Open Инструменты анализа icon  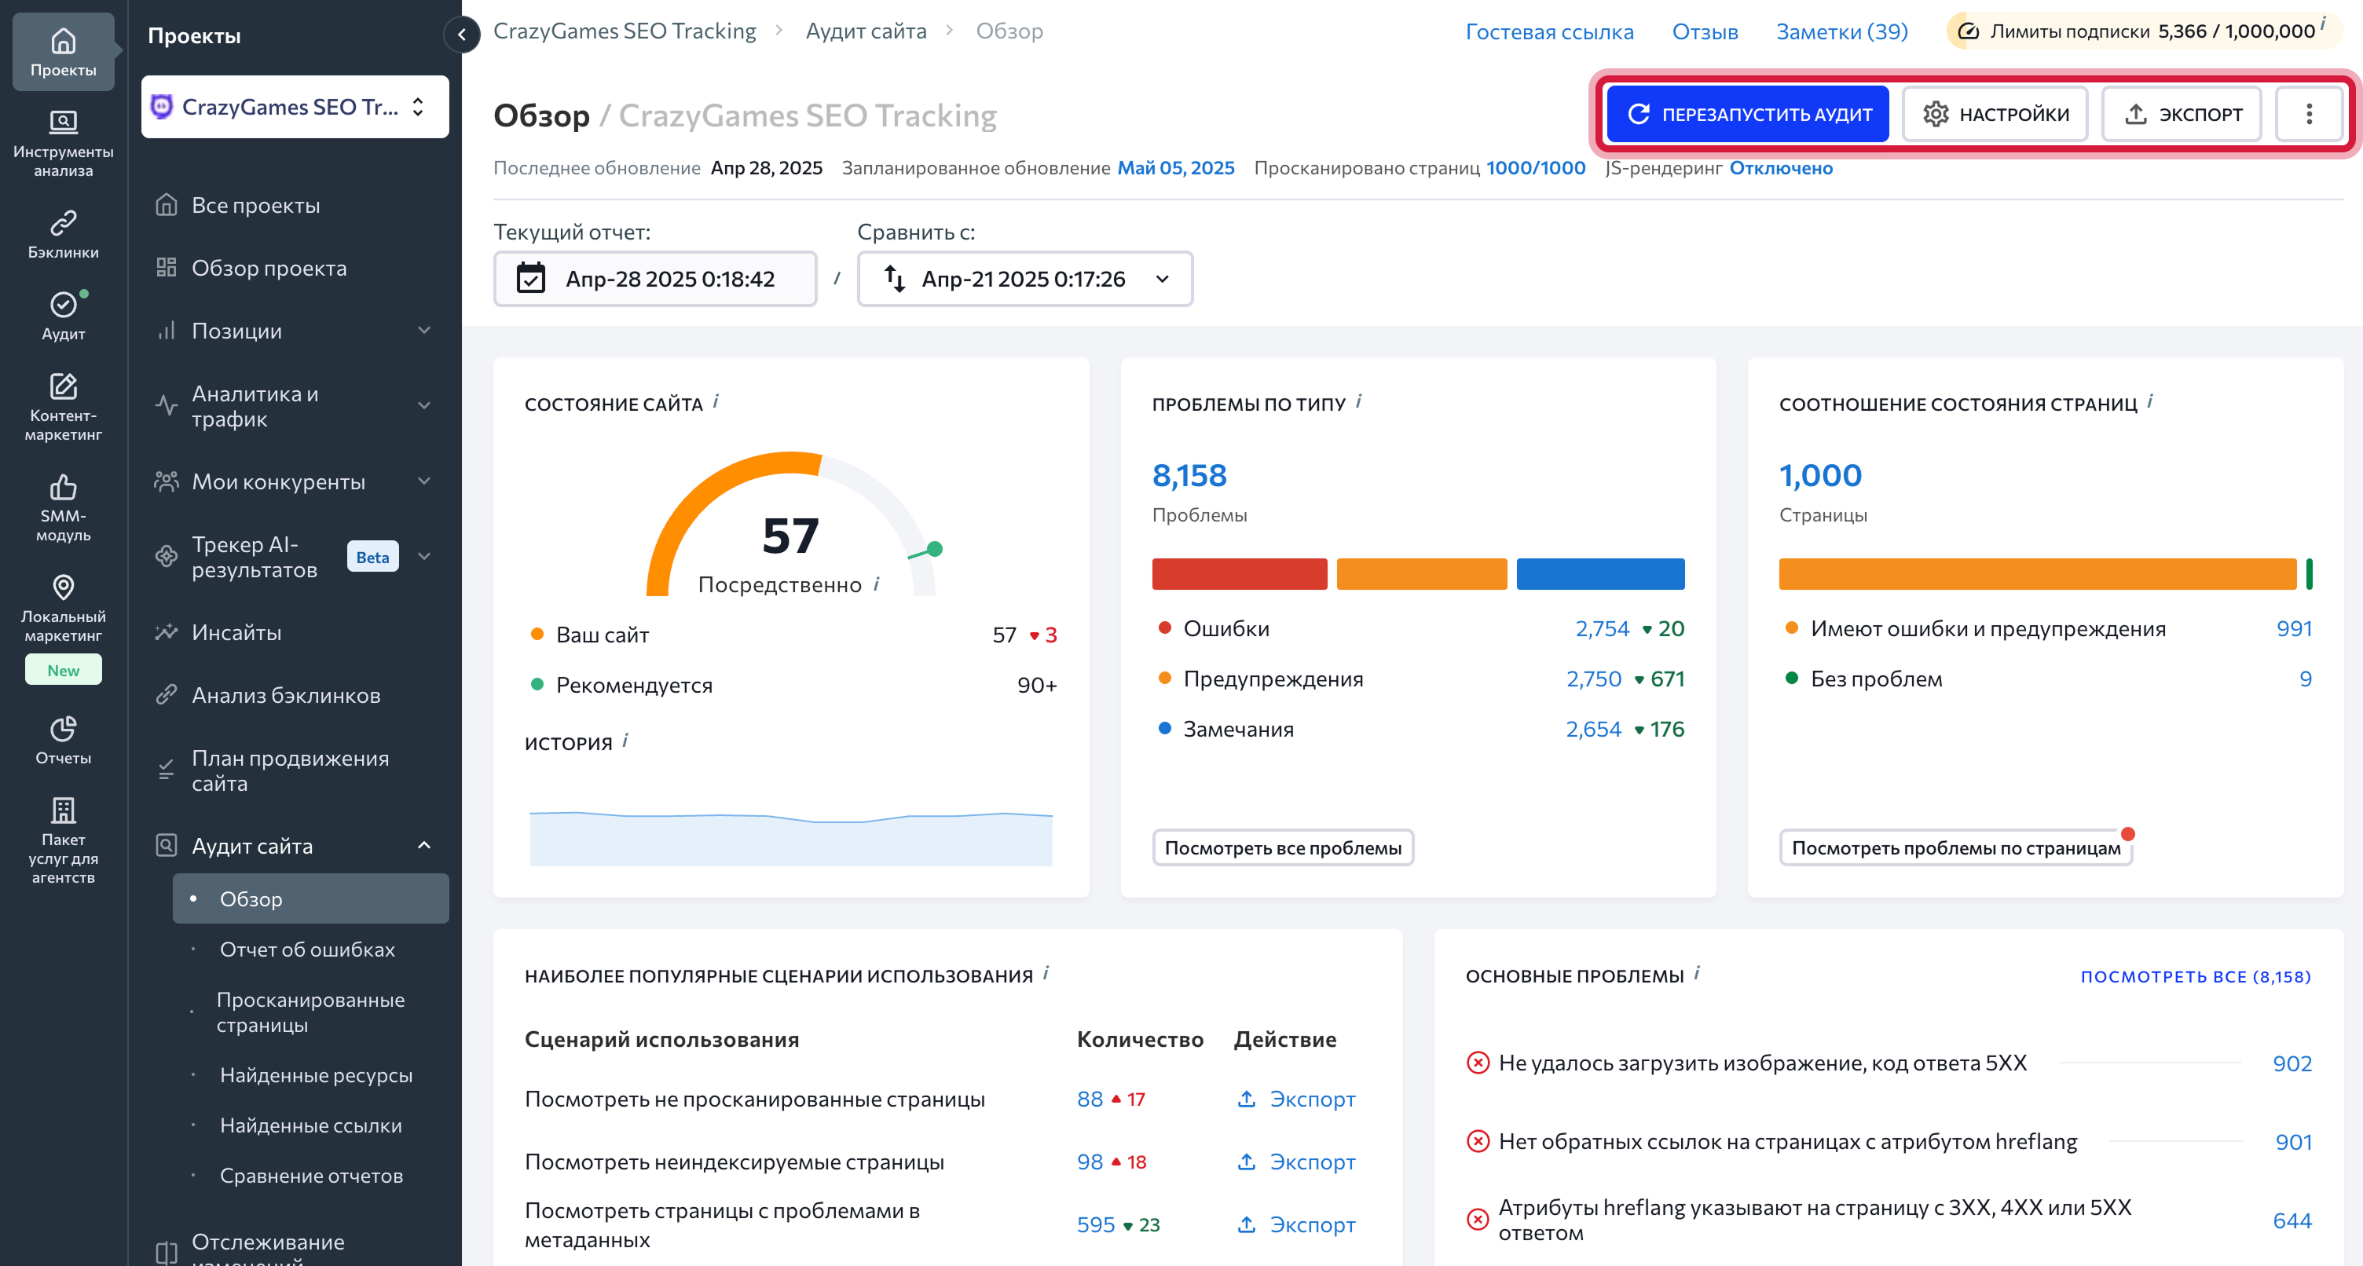(x=62, y=122)
